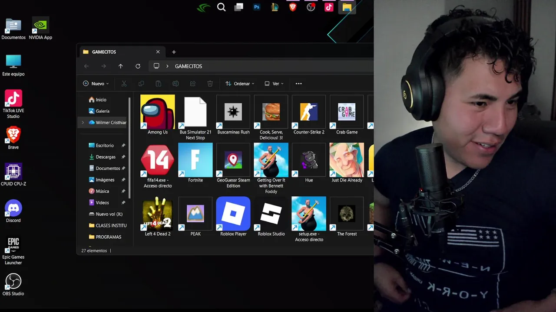Open the Among Us shortcut
556x312 pixels.
click(158, 115)
